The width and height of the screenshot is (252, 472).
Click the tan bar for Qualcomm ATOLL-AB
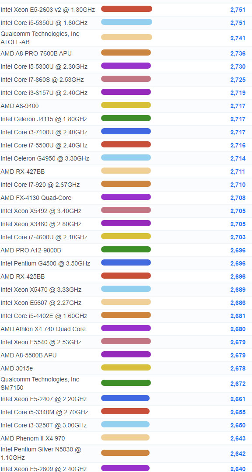(x=126, y=37)
